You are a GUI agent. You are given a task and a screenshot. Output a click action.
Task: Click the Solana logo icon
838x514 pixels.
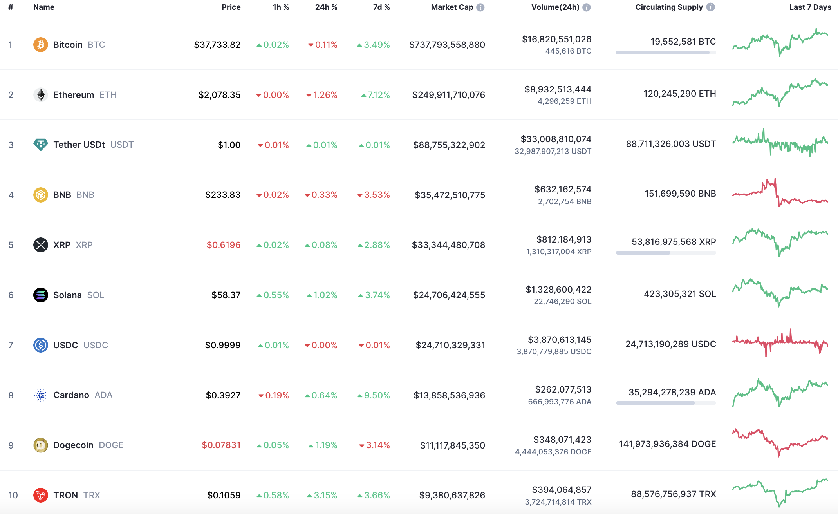[x=41, y=295]
